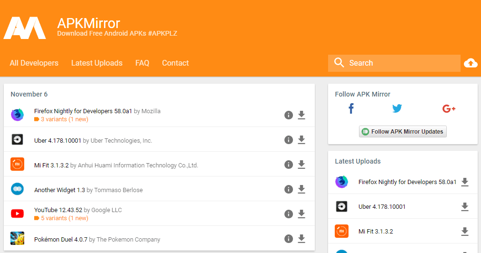This screenshot has width=481, height=253.
Task: Click the Uber app icon in main list
Action: point(18,139)
